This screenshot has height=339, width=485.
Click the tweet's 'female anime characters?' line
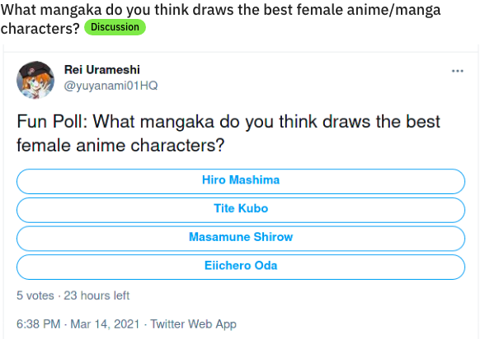pyautogui.click(x=120, y=146)
